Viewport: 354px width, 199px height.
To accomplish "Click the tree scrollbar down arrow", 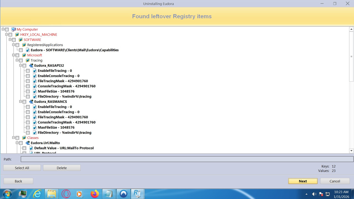I will coord(352,151).
